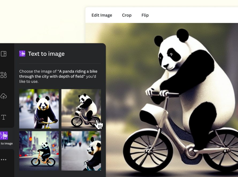Click the Text to image panel title
Image resolution: width=238 pixels, height=177 pixels.
46,54
